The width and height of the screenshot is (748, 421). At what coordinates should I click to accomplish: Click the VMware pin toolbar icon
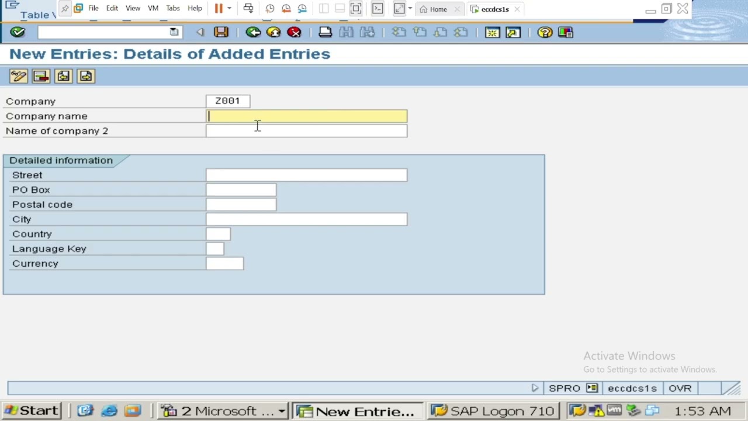(65, 9)
